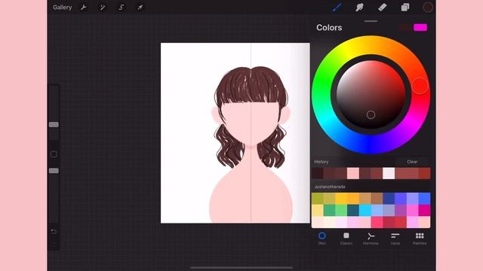Choose the pale yellow palette swatch
This screenshot has height=271, width=483.
(318, 211)
